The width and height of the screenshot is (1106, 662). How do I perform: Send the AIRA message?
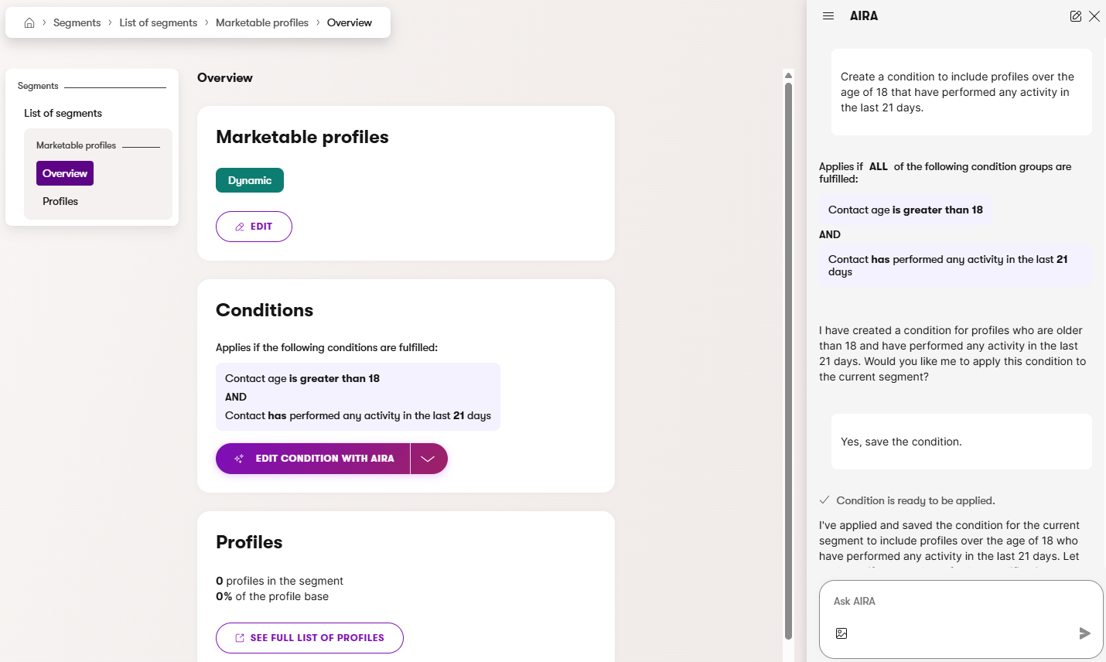pyautogui.click(x=1084, y=633)
